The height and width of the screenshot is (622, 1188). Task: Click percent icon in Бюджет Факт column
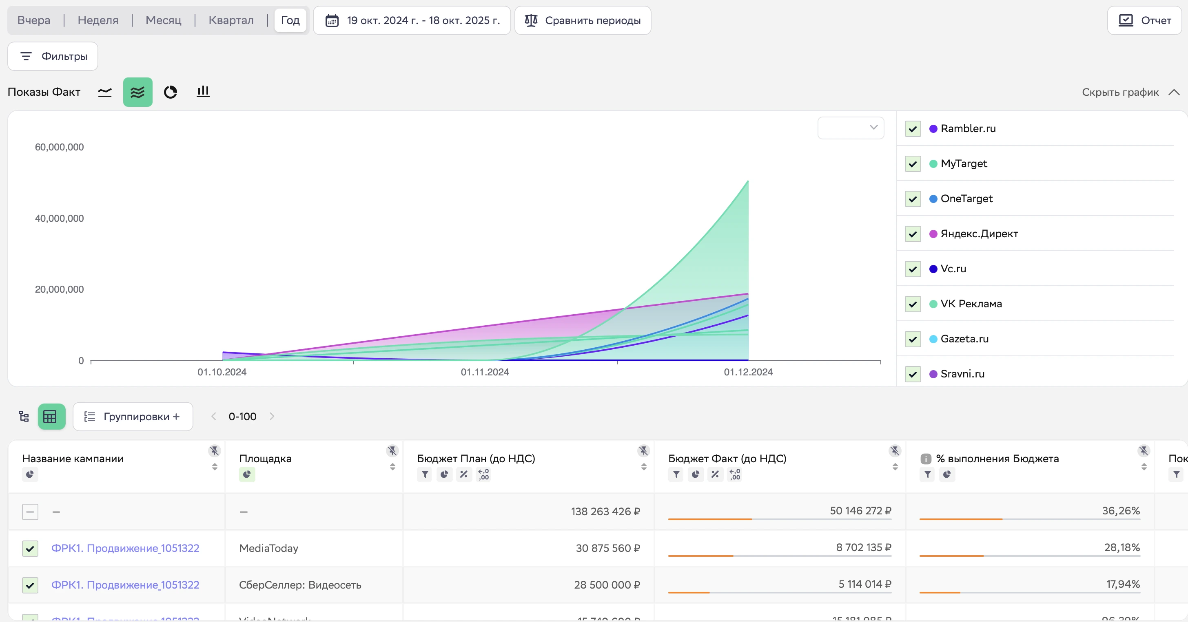pos(715,474)
